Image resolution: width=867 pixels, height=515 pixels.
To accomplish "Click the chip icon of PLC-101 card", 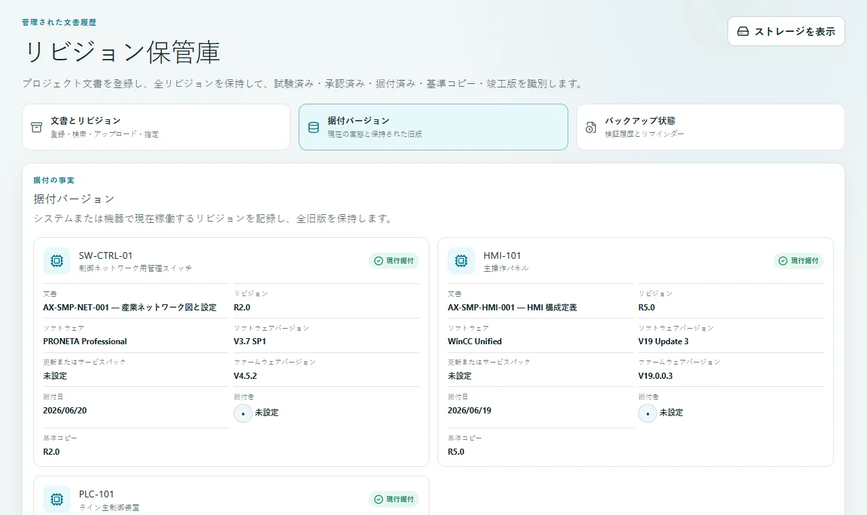I will click(x=57, y=499).
